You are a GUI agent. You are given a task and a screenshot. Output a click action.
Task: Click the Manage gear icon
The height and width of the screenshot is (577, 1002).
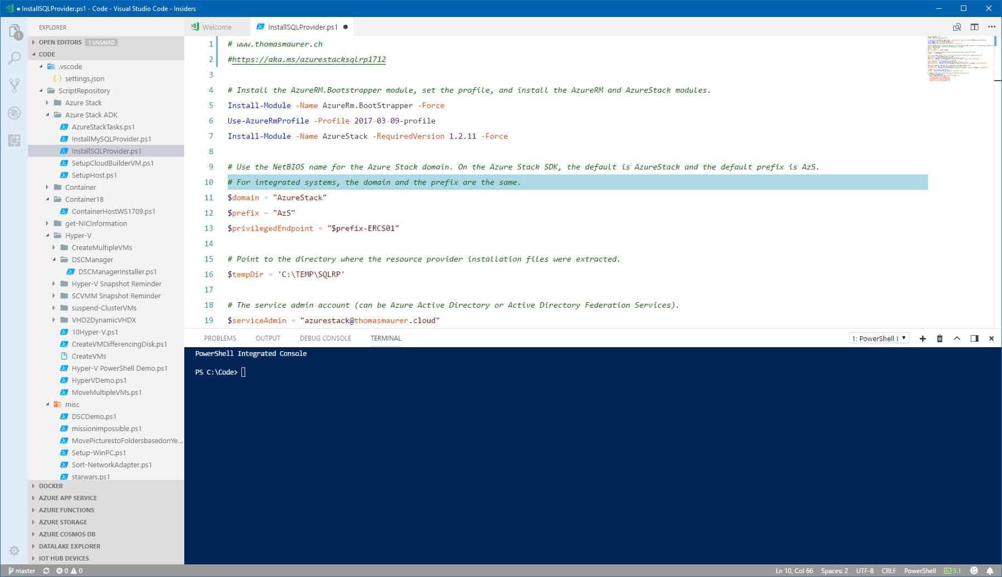pos(14,550)
